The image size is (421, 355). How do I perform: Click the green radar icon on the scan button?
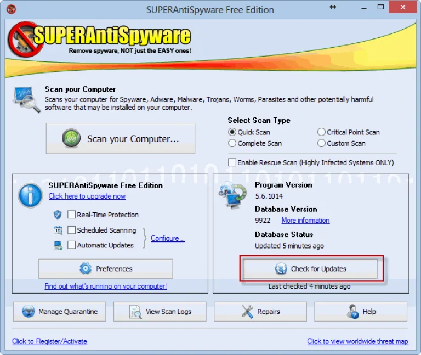pyautogui.click(x=71, y=138)
